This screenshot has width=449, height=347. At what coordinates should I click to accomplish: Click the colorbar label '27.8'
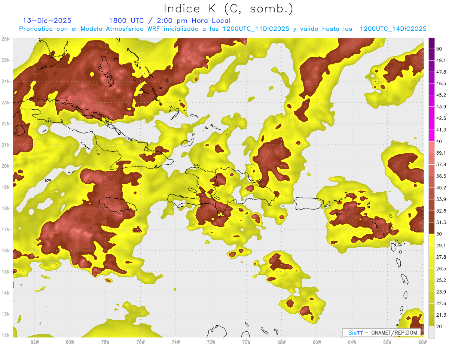(441, 257)
